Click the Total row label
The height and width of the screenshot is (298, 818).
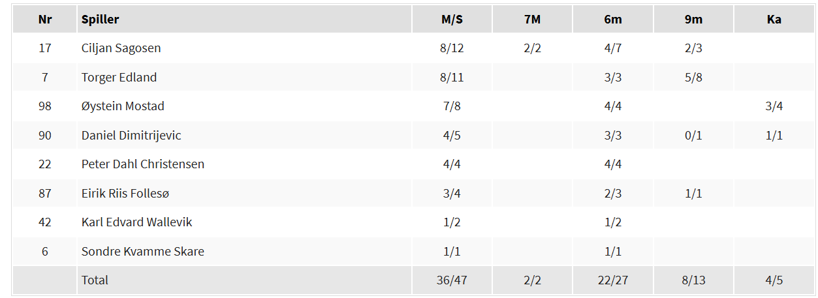coord(95,280)
